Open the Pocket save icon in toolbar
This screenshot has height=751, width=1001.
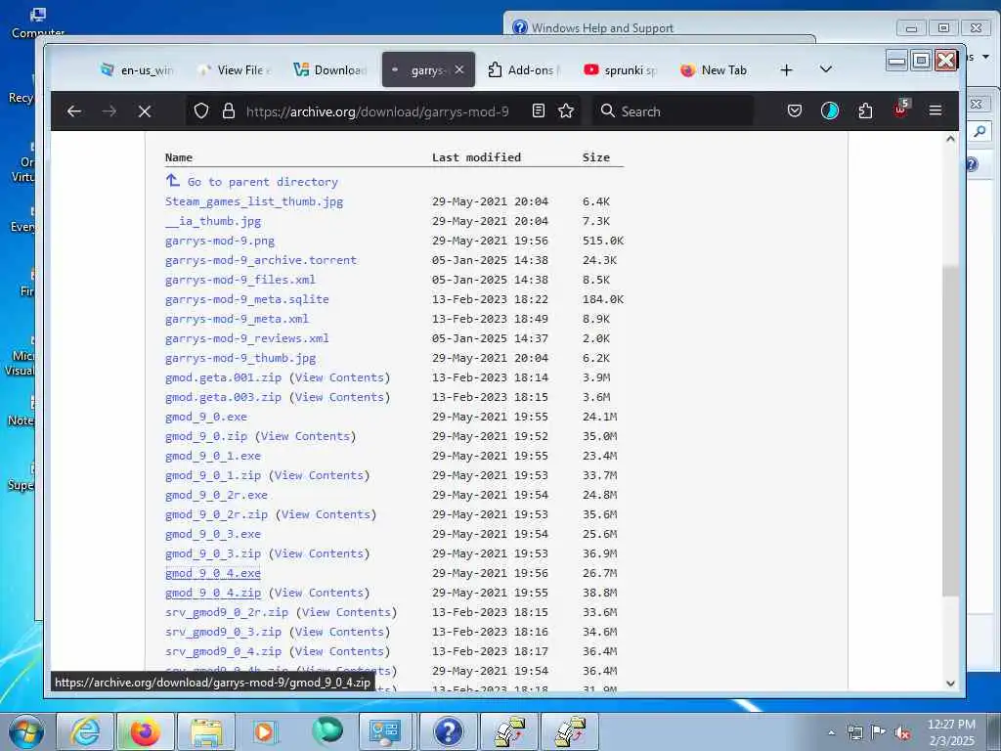pos(794,111)
